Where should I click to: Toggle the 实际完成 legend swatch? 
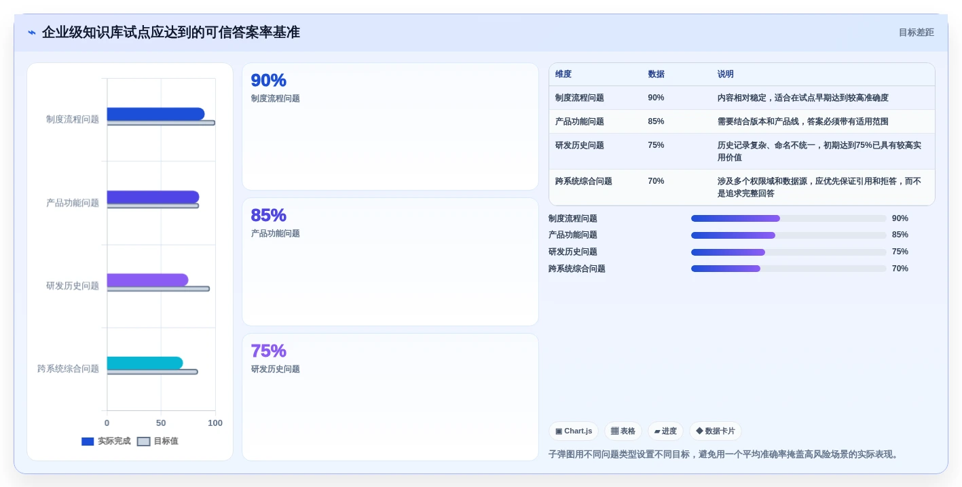[x=88, y=442]
